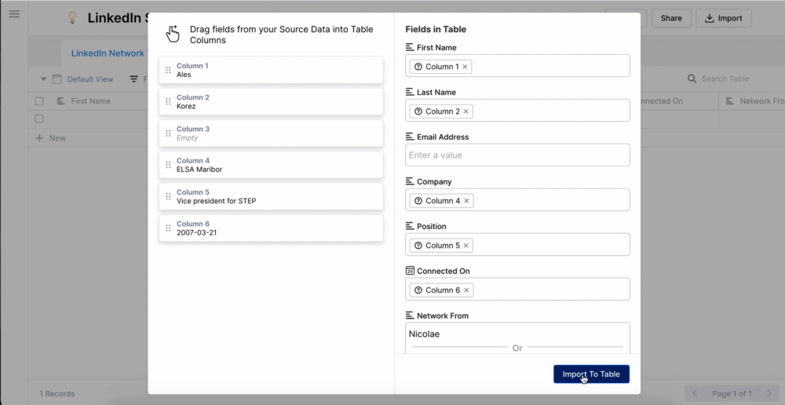Go to previous page arrow
The height and width of the screenshot is (405, 785).
[x=695, y=393]
